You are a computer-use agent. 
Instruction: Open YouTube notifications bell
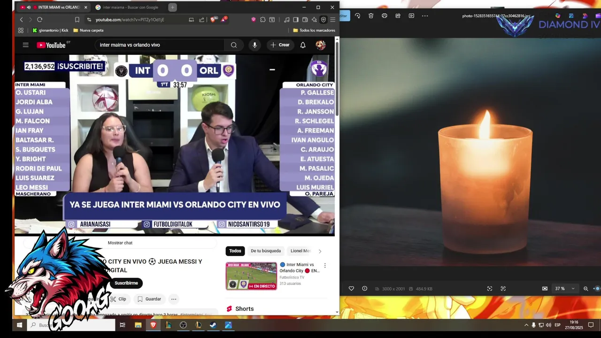tap(303, 45)
